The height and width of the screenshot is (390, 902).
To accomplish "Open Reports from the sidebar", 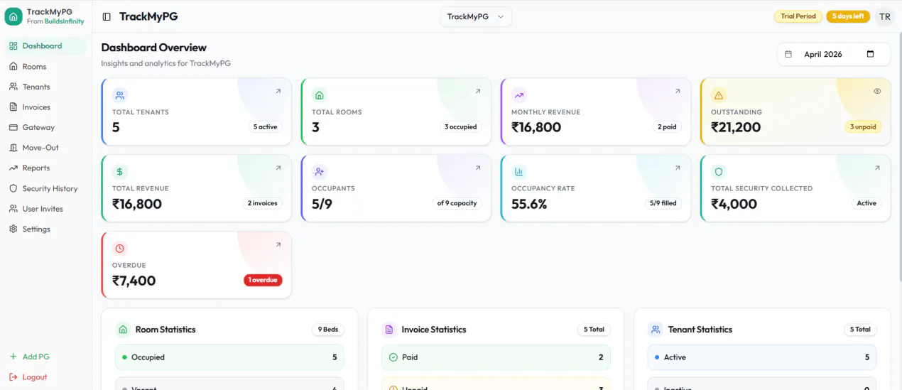I will click(x=45, y=168).
